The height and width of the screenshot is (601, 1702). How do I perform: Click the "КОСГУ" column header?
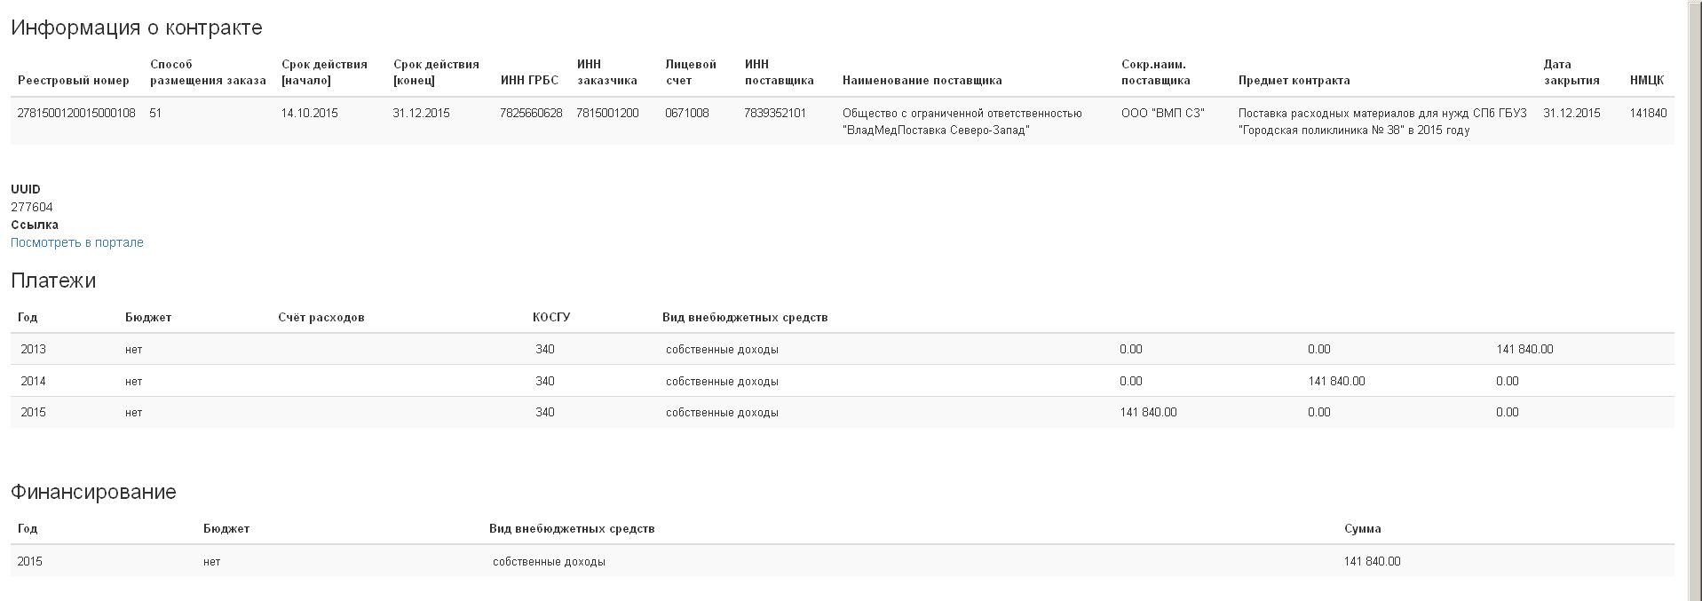(x=551, y=318)
